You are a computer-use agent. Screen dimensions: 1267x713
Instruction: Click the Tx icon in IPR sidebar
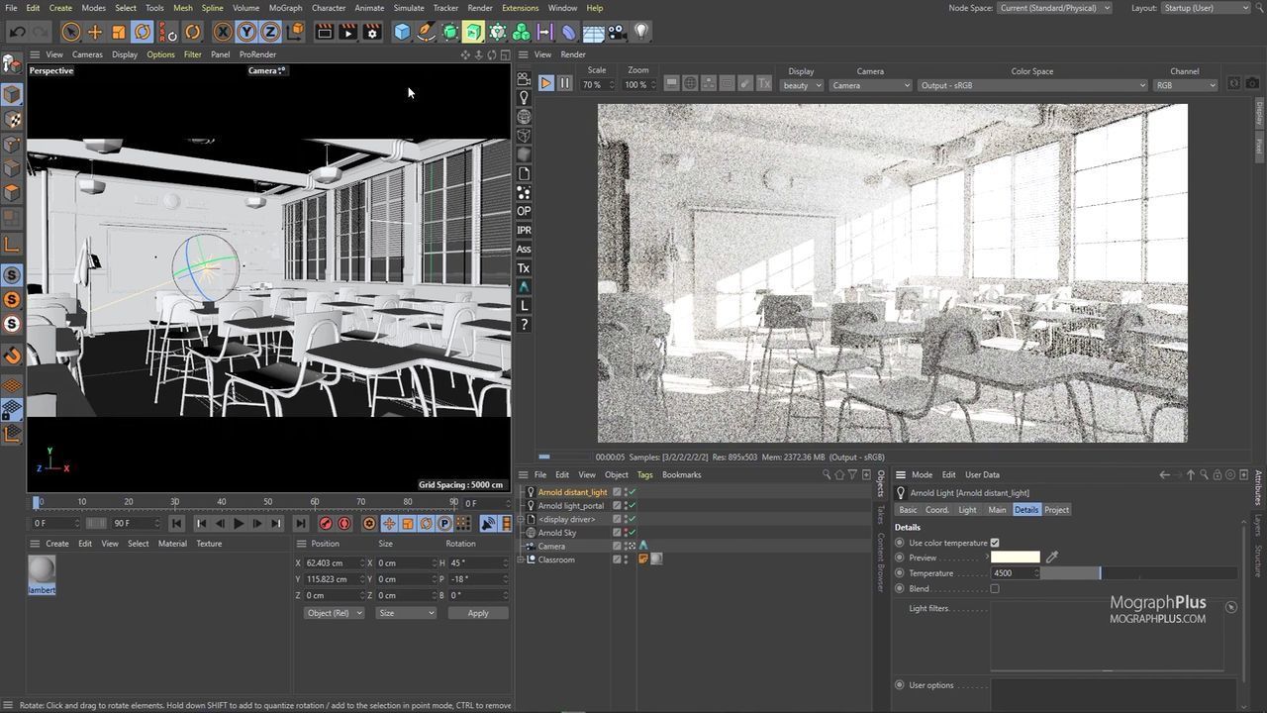tap(524, 268)
